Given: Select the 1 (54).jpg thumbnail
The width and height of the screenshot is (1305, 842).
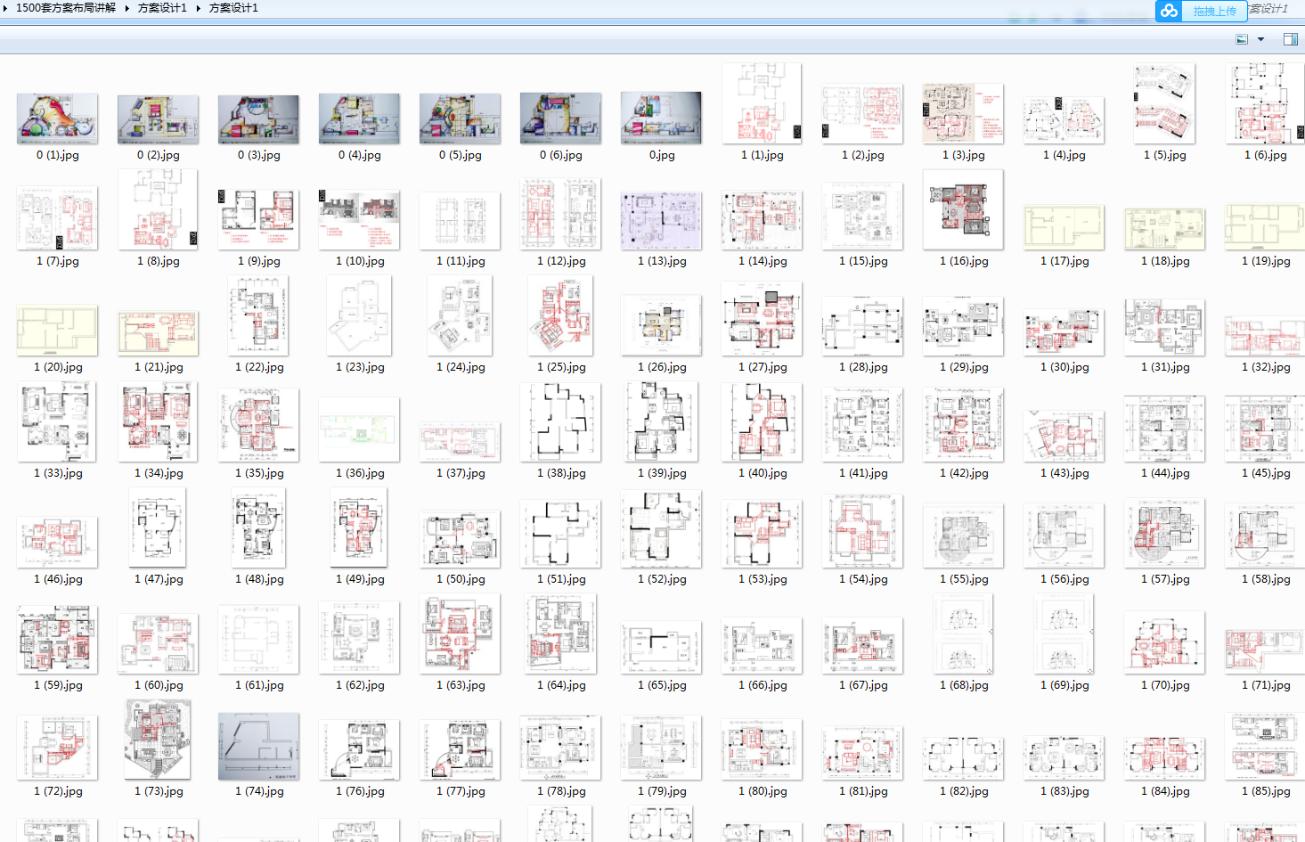Looking at the screenshot, I should point(862,531).
